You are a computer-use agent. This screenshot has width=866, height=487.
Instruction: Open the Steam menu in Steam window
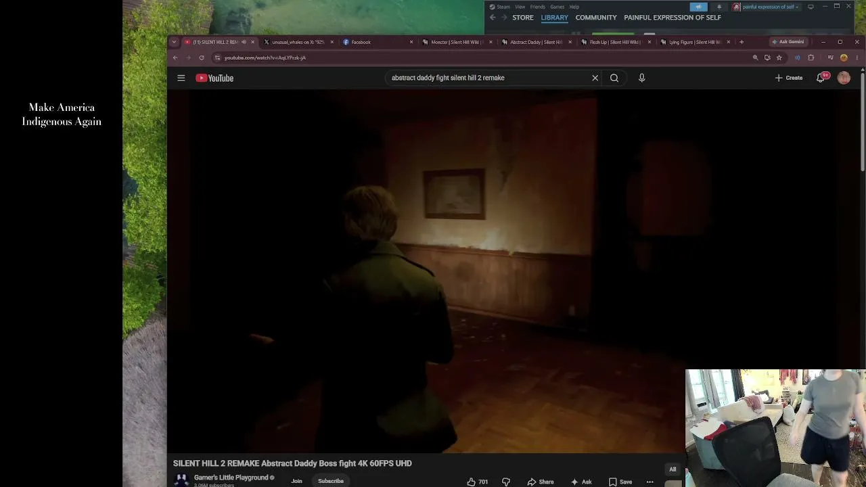[500, 7]
